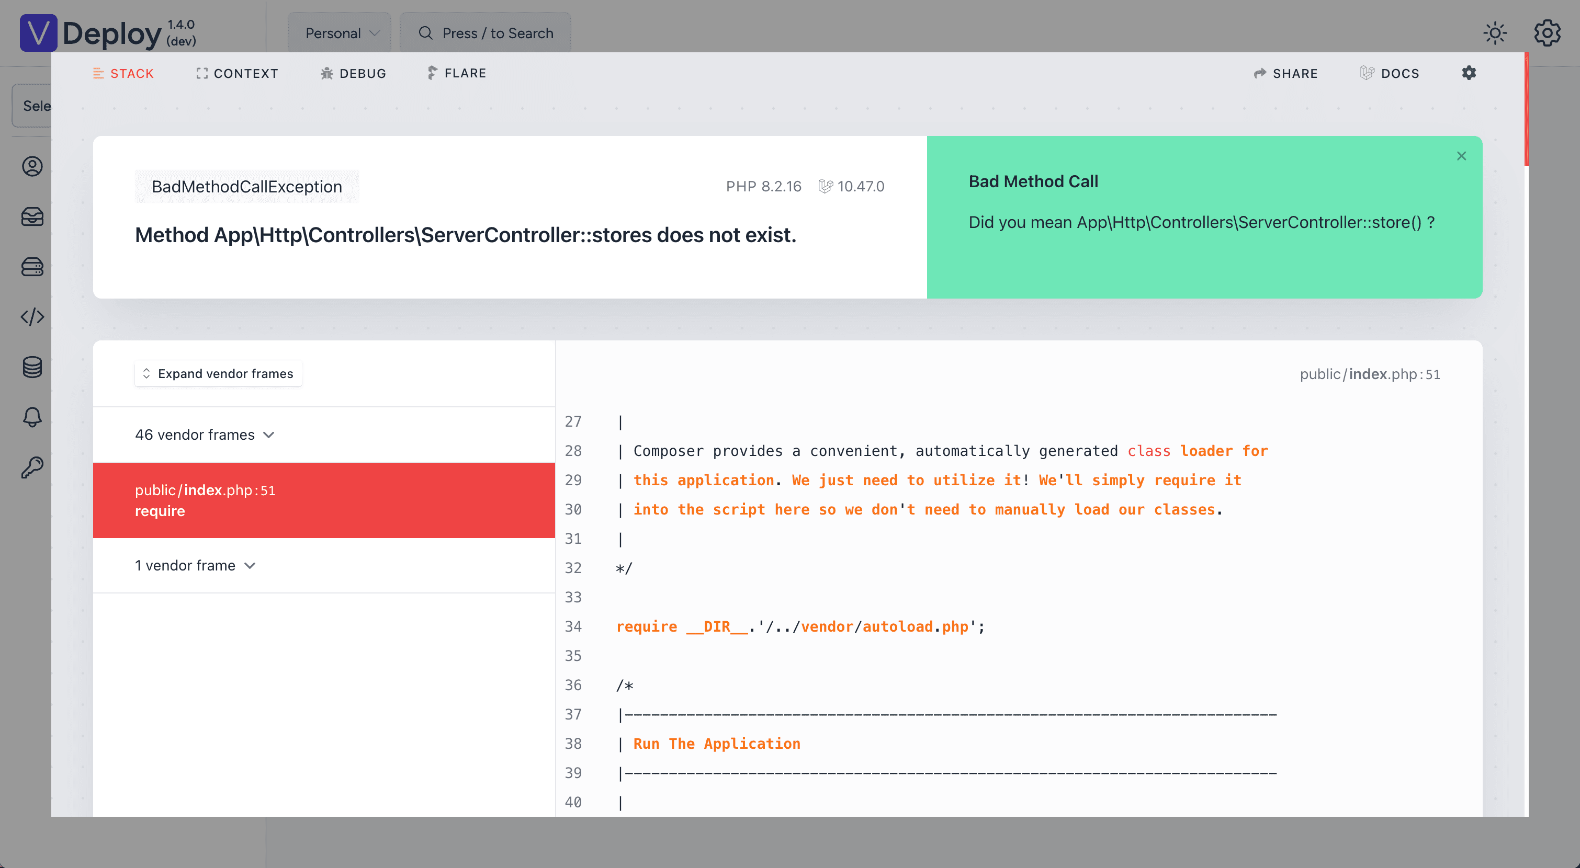The height and width of the screenshot is (868, 1580).
Task: Click the Ignition settings gear icon
Action: (1469, 73)
